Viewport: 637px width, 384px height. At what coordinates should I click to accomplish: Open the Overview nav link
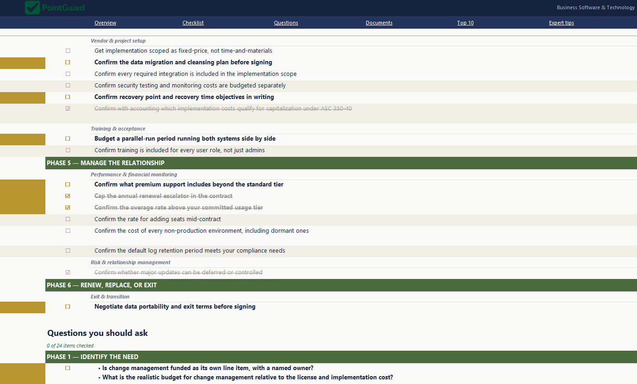tap(105, 23)
